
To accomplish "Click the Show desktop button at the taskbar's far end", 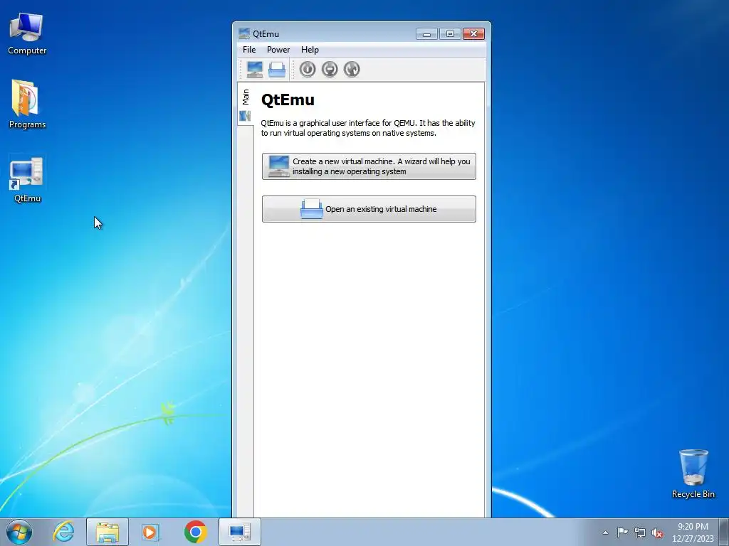I will (725, 532).
